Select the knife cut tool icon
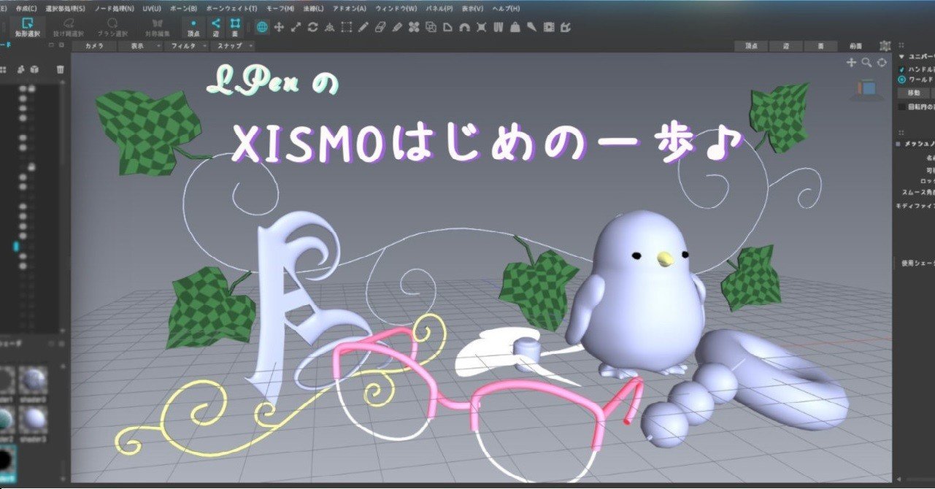 [396, 27]
